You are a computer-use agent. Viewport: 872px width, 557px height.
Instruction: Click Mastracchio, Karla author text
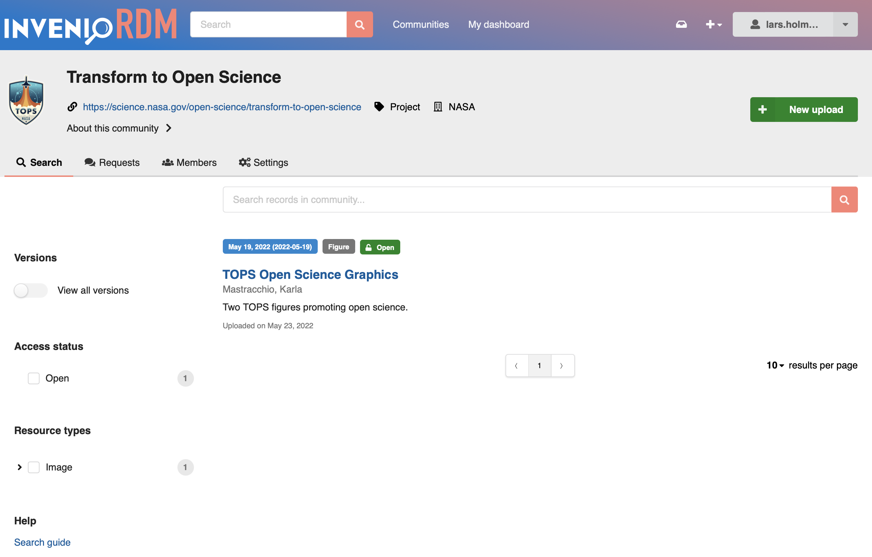coord(262,289)
